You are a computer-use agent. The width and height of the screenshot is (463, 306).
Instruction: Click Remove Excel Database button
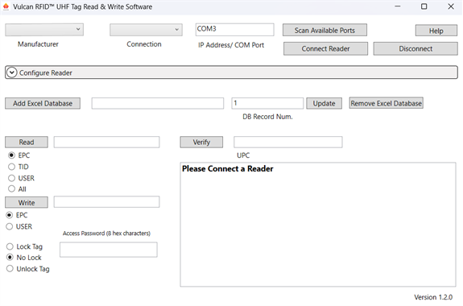click(x=387, y=103)
